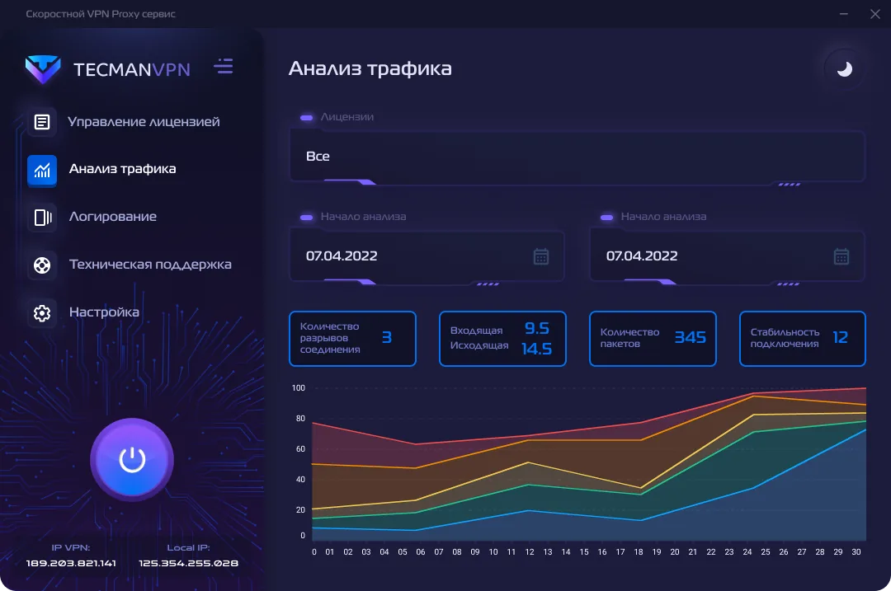This screenshot has height=591, width=891.
Task: Collapse the sidebar with the hamburger icon
Action: [224, 67]
